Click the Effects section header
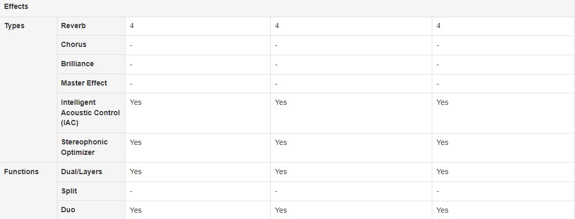 point(16,7)
